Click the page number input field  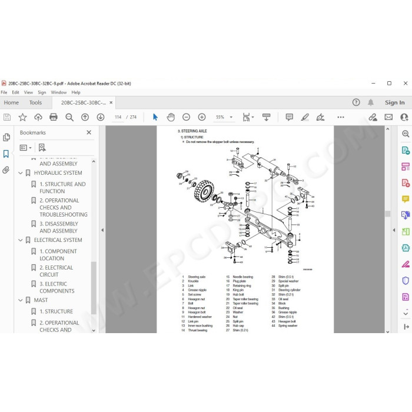click(118, 117)
